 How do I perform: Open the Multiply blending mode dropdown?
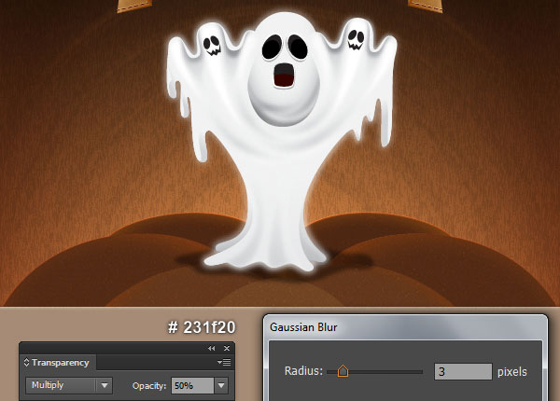point(69,385)
